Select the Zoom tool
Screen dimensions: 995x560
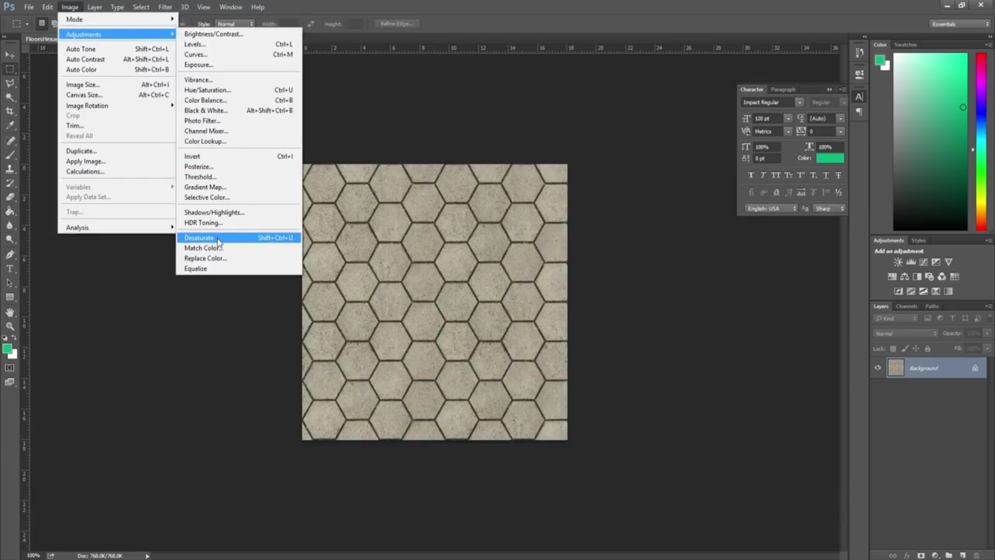coord(10,326)
